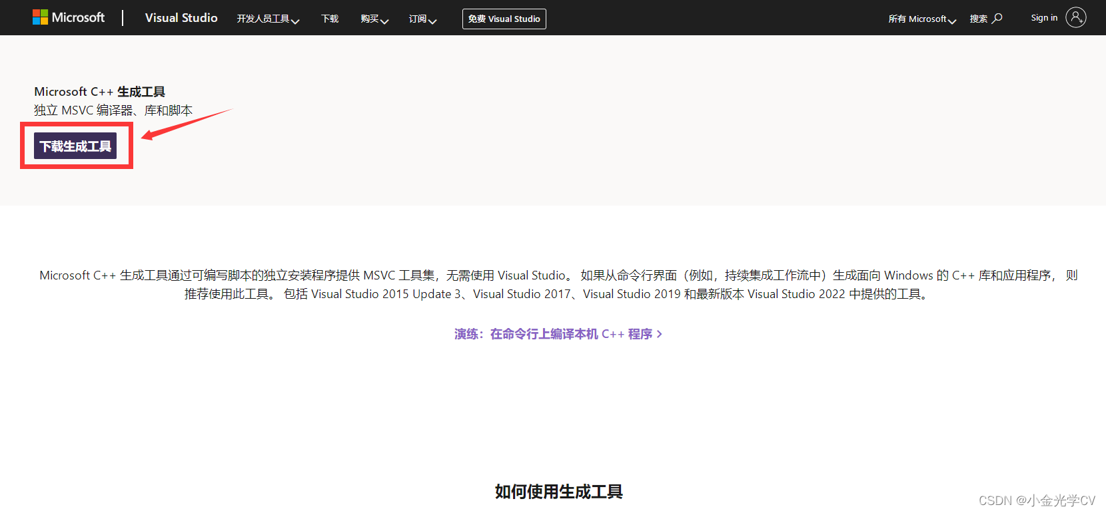The height and width of the screenshot is (513, 1106).
Task: Click the 免费 Visual Studio button
Action: (x=504, y=19)
